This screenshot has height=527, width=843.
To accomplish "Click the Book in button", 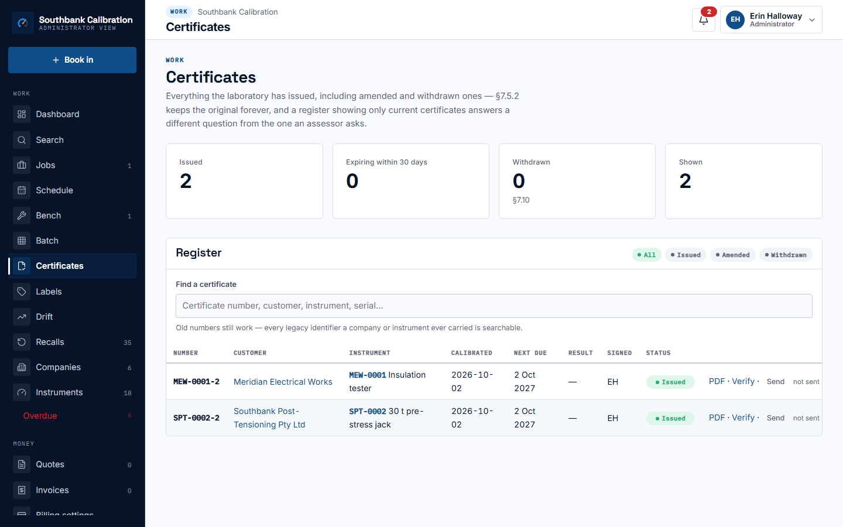I will pyautogui.click(x=72, y=60).
